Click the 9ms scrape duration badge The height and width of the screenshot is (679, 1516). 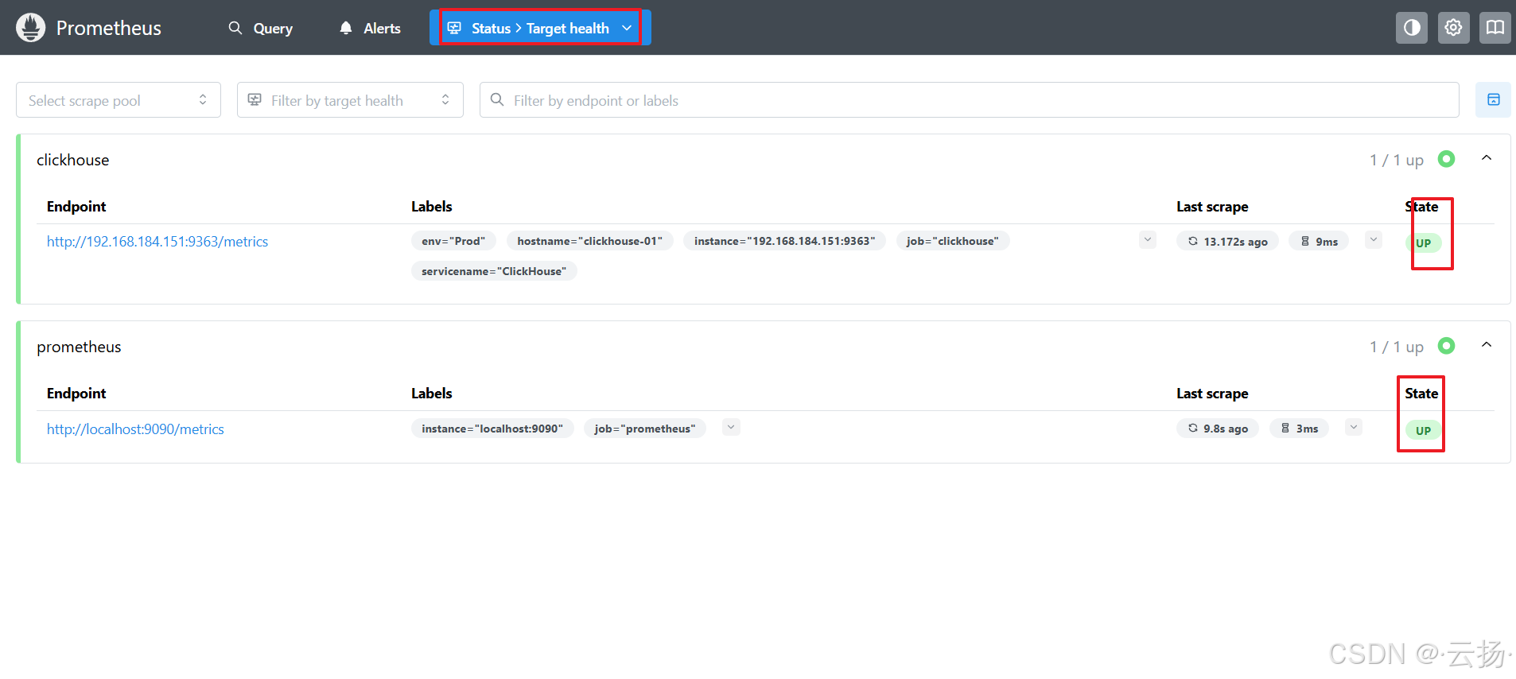1319,241
